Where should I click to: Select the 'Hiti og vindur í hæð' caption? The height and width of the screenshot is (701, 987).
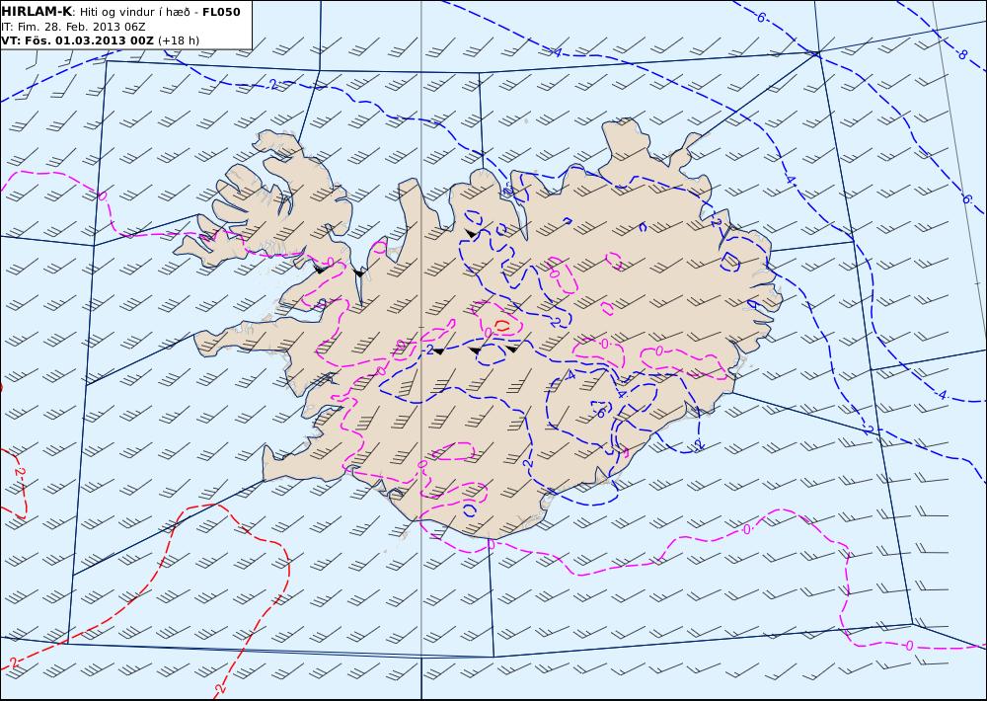click(134, 13)
